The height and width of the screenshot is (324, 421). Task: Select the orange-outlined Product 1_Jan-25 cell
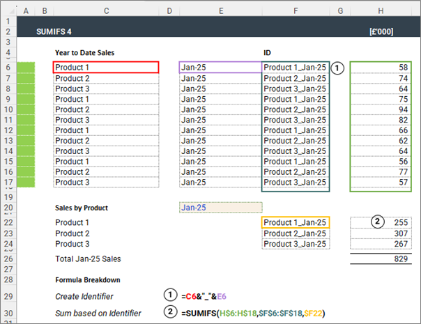click(295, 222)
